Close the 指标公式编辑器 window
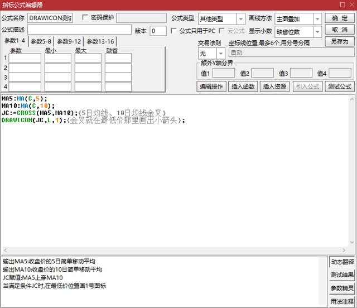The height and width of the screenshot is (308, 357). [x=352, y=5]
